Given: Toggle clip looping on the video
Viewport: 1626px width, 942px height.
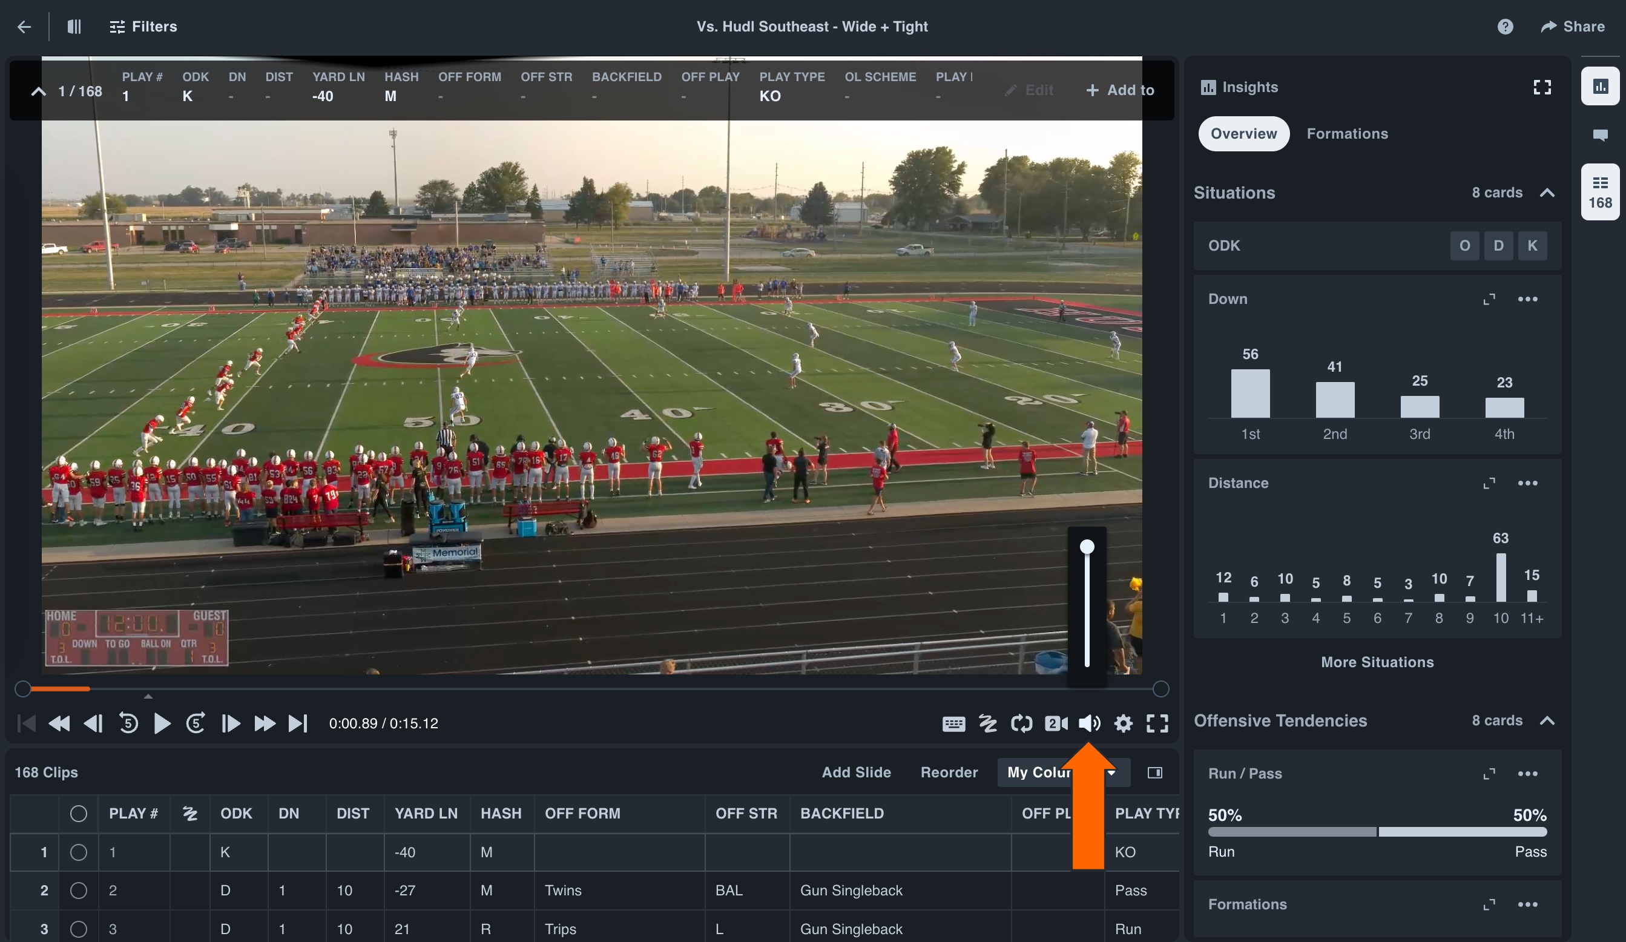Looking at the screenshot, I should click(x=1022, y=723).
